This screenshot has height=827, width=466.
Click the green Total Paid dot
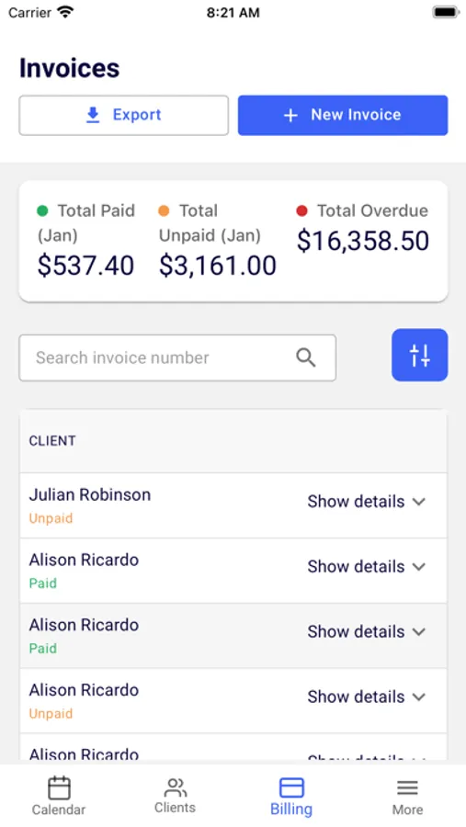(x=42, y=211)
